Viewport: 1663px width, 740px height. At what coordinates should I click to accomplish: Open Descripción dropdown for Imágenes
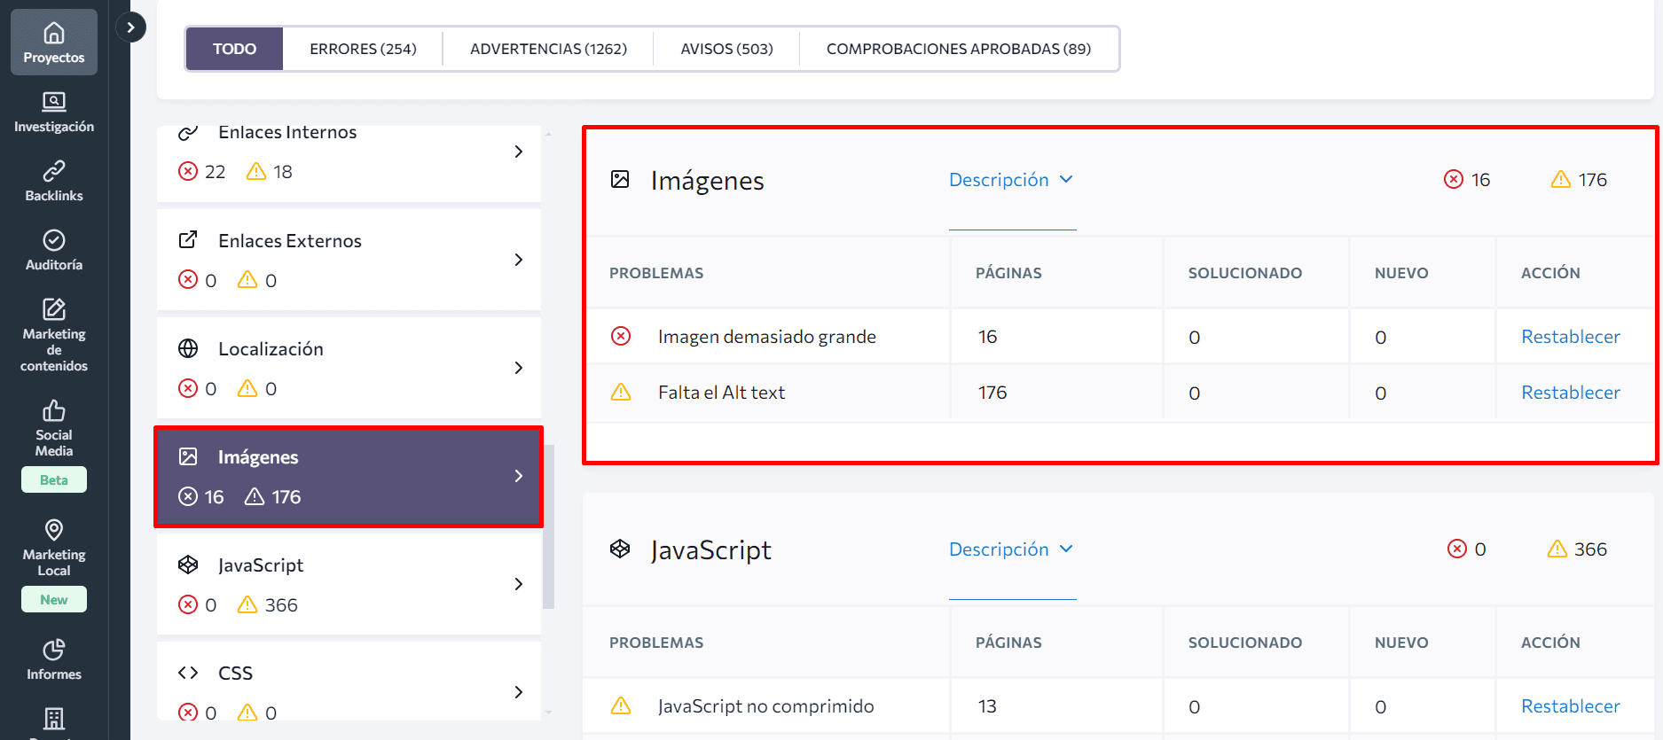1011,180
